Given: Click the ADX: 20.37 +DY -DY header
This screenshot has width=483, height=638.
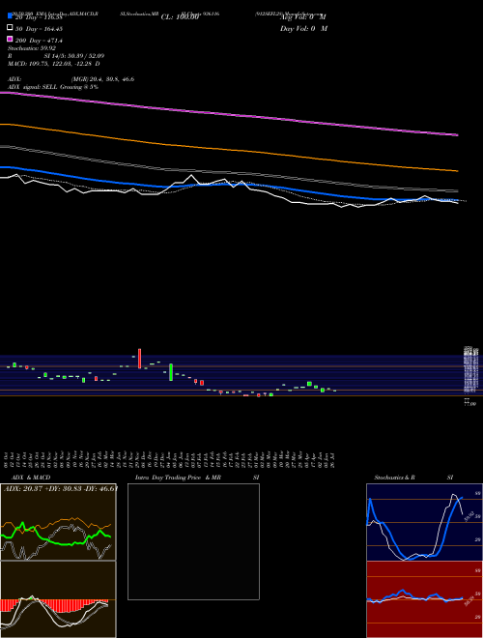Looking at the screenshot, I should [x=61, y=489].
